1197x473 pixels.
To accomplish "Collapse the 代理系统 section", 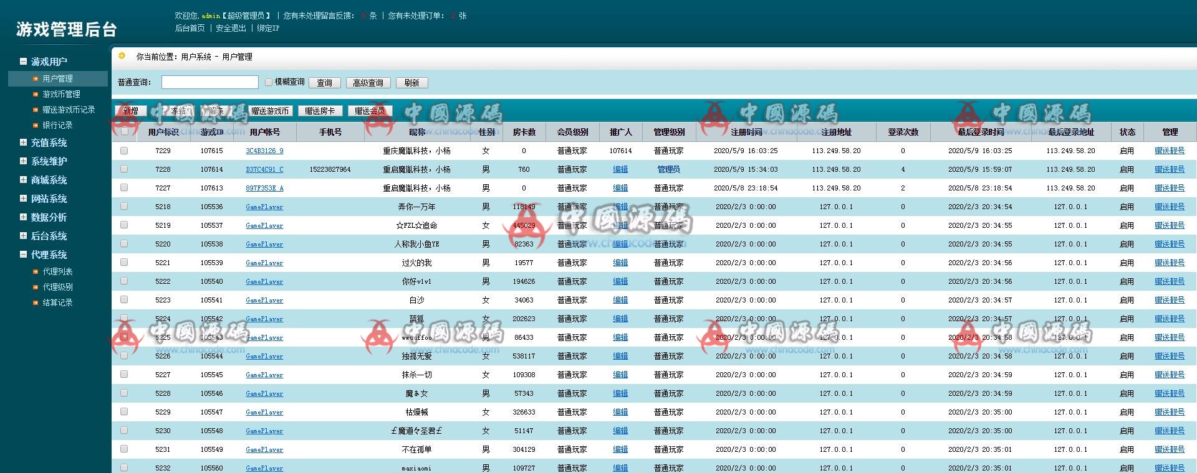I will tap(23, 254).
